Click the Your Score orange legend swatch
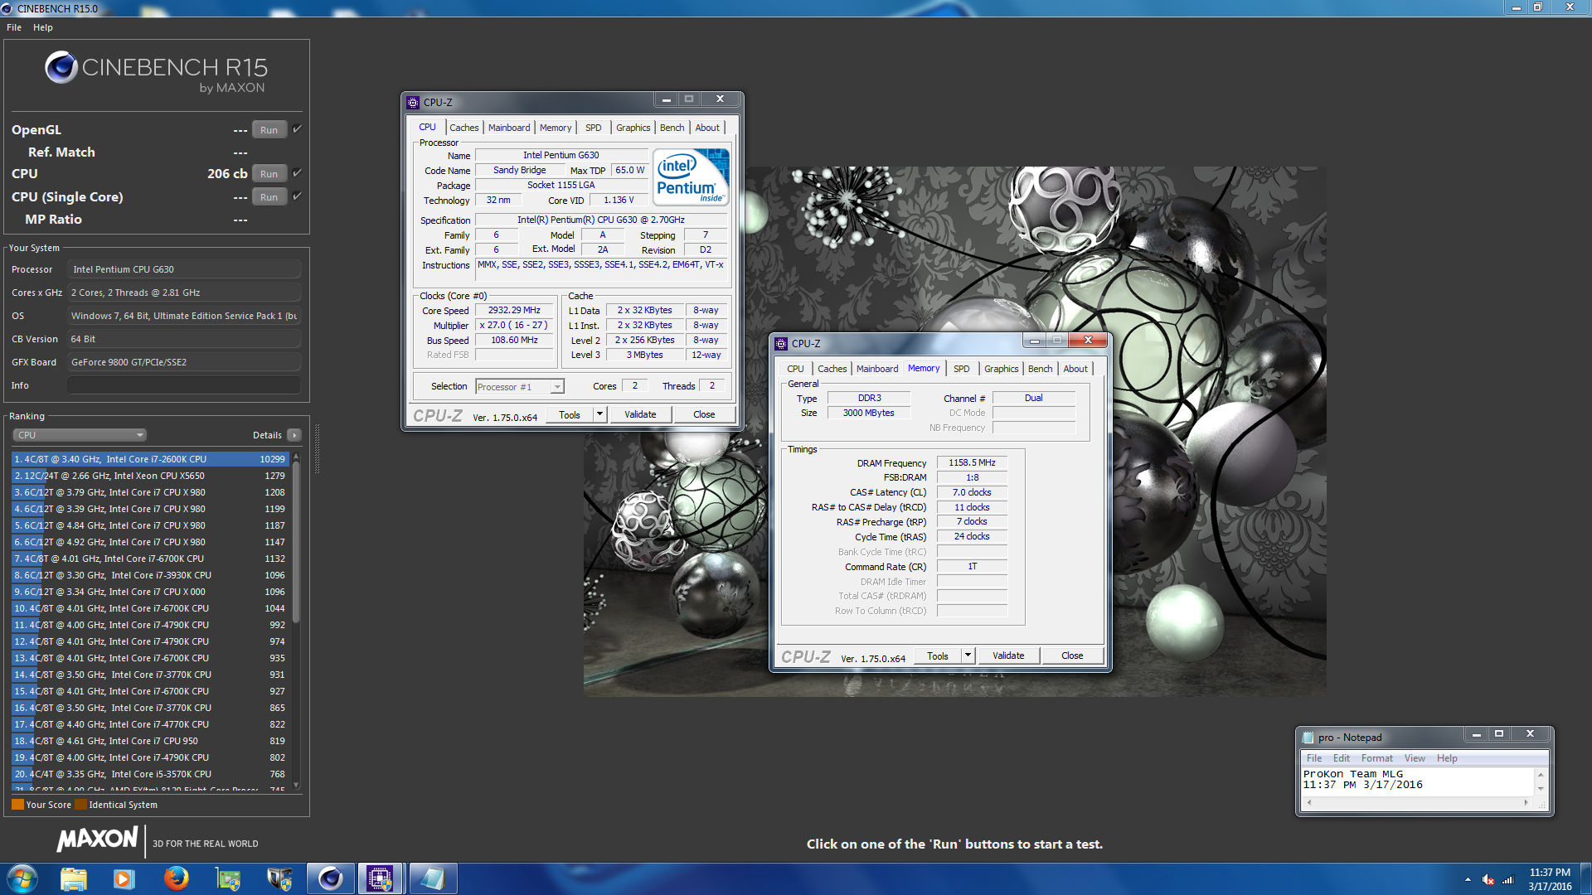 pyautogui.click(x=17, y=805)
